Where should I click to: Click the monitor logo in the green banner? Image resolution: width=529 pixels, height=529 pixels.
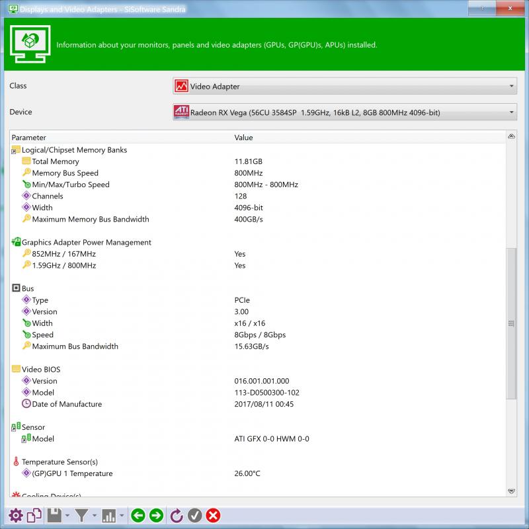point(30,44)
